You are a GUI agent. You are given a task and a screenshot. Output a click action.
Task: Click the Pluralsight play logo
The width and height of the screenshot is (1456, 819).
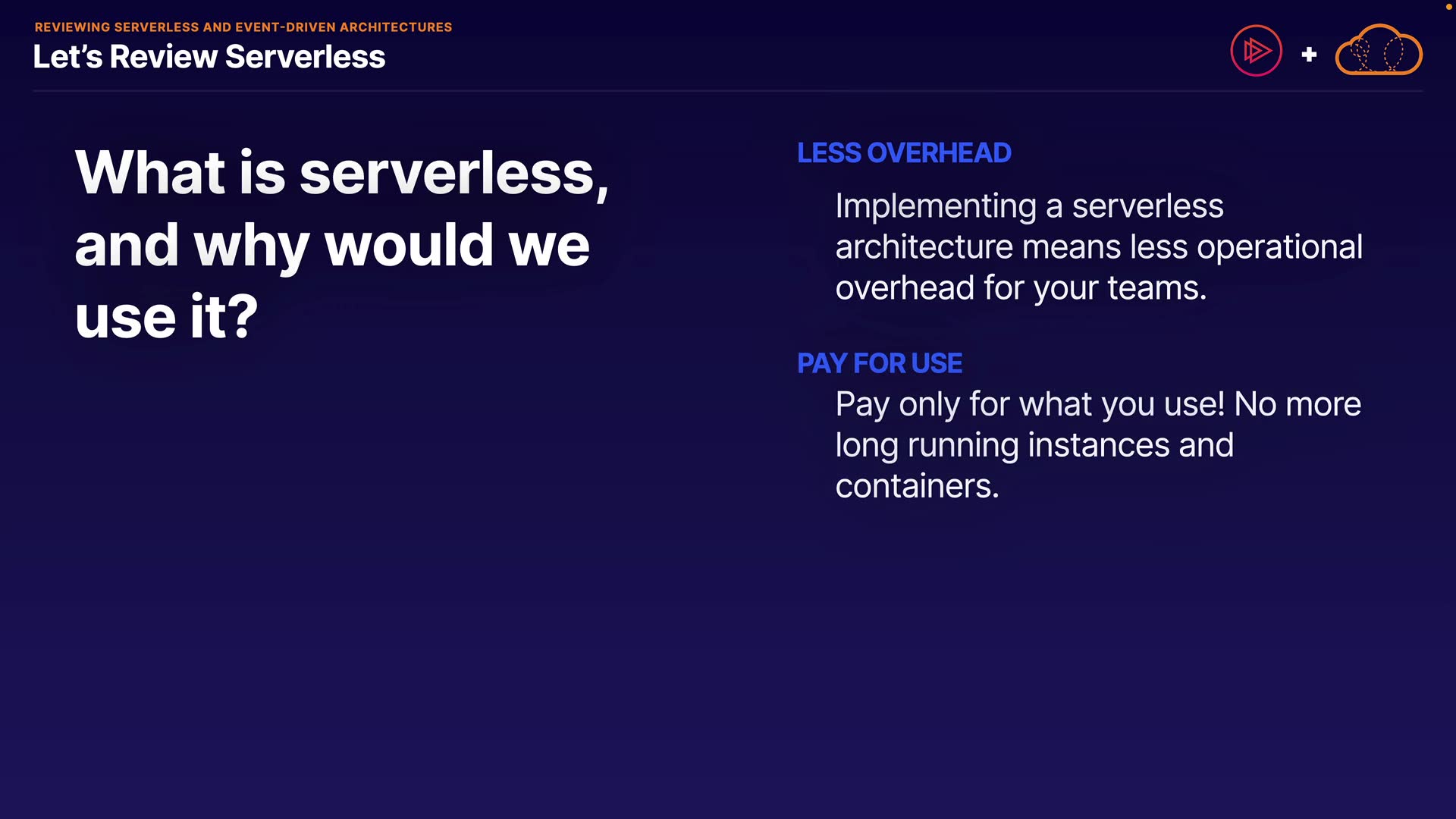[1256, 51]
